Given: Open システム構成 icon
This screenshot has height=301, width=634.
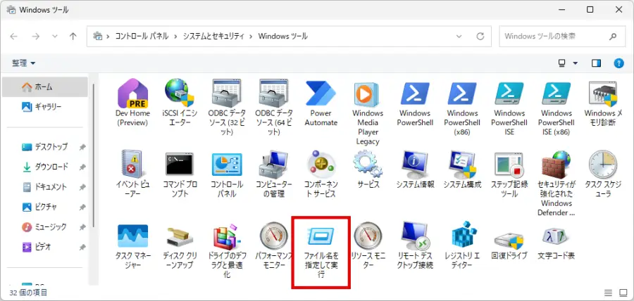Looking at the screenshot, I should [462, 165].
